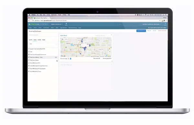The height and width of the screenshot is (125, 194).
Task: Click the Wi-Fi status icon
Action: (x=146, y=15)
